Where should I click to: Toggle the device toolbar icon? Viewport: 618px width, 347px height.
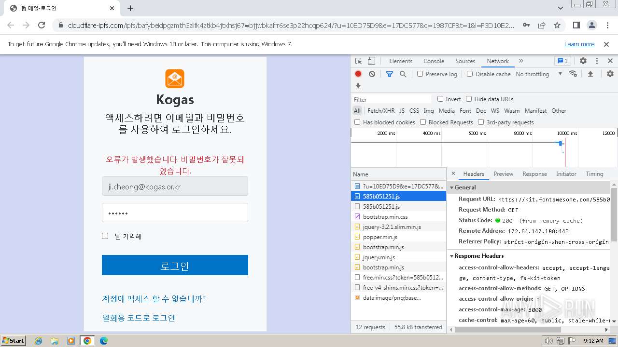(x=371, y=61)
